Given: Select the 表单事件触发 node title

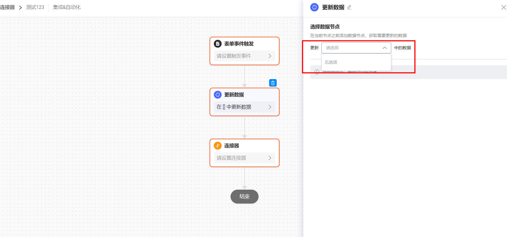Looking at the screenshot, I should (239, 44).
